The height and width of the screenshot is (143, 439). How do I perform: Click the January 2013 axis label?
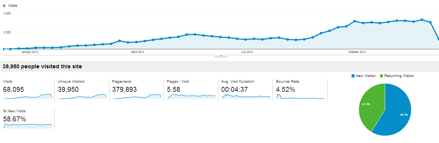(30, 52)
